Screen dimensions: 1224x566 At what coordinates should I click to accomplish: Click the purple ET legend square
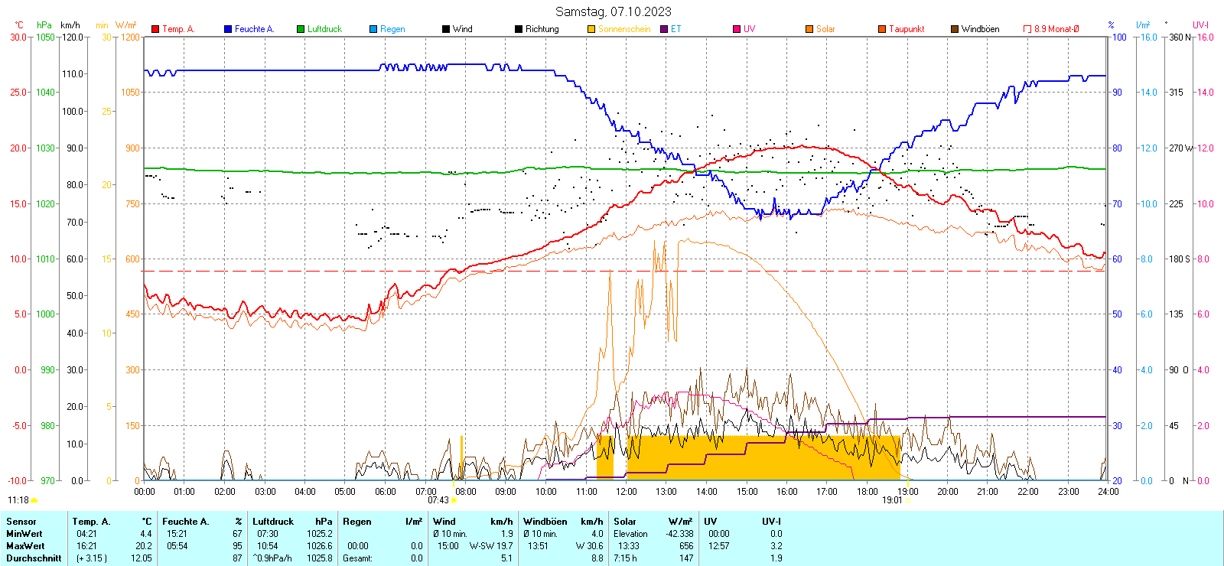click(664, 29)
